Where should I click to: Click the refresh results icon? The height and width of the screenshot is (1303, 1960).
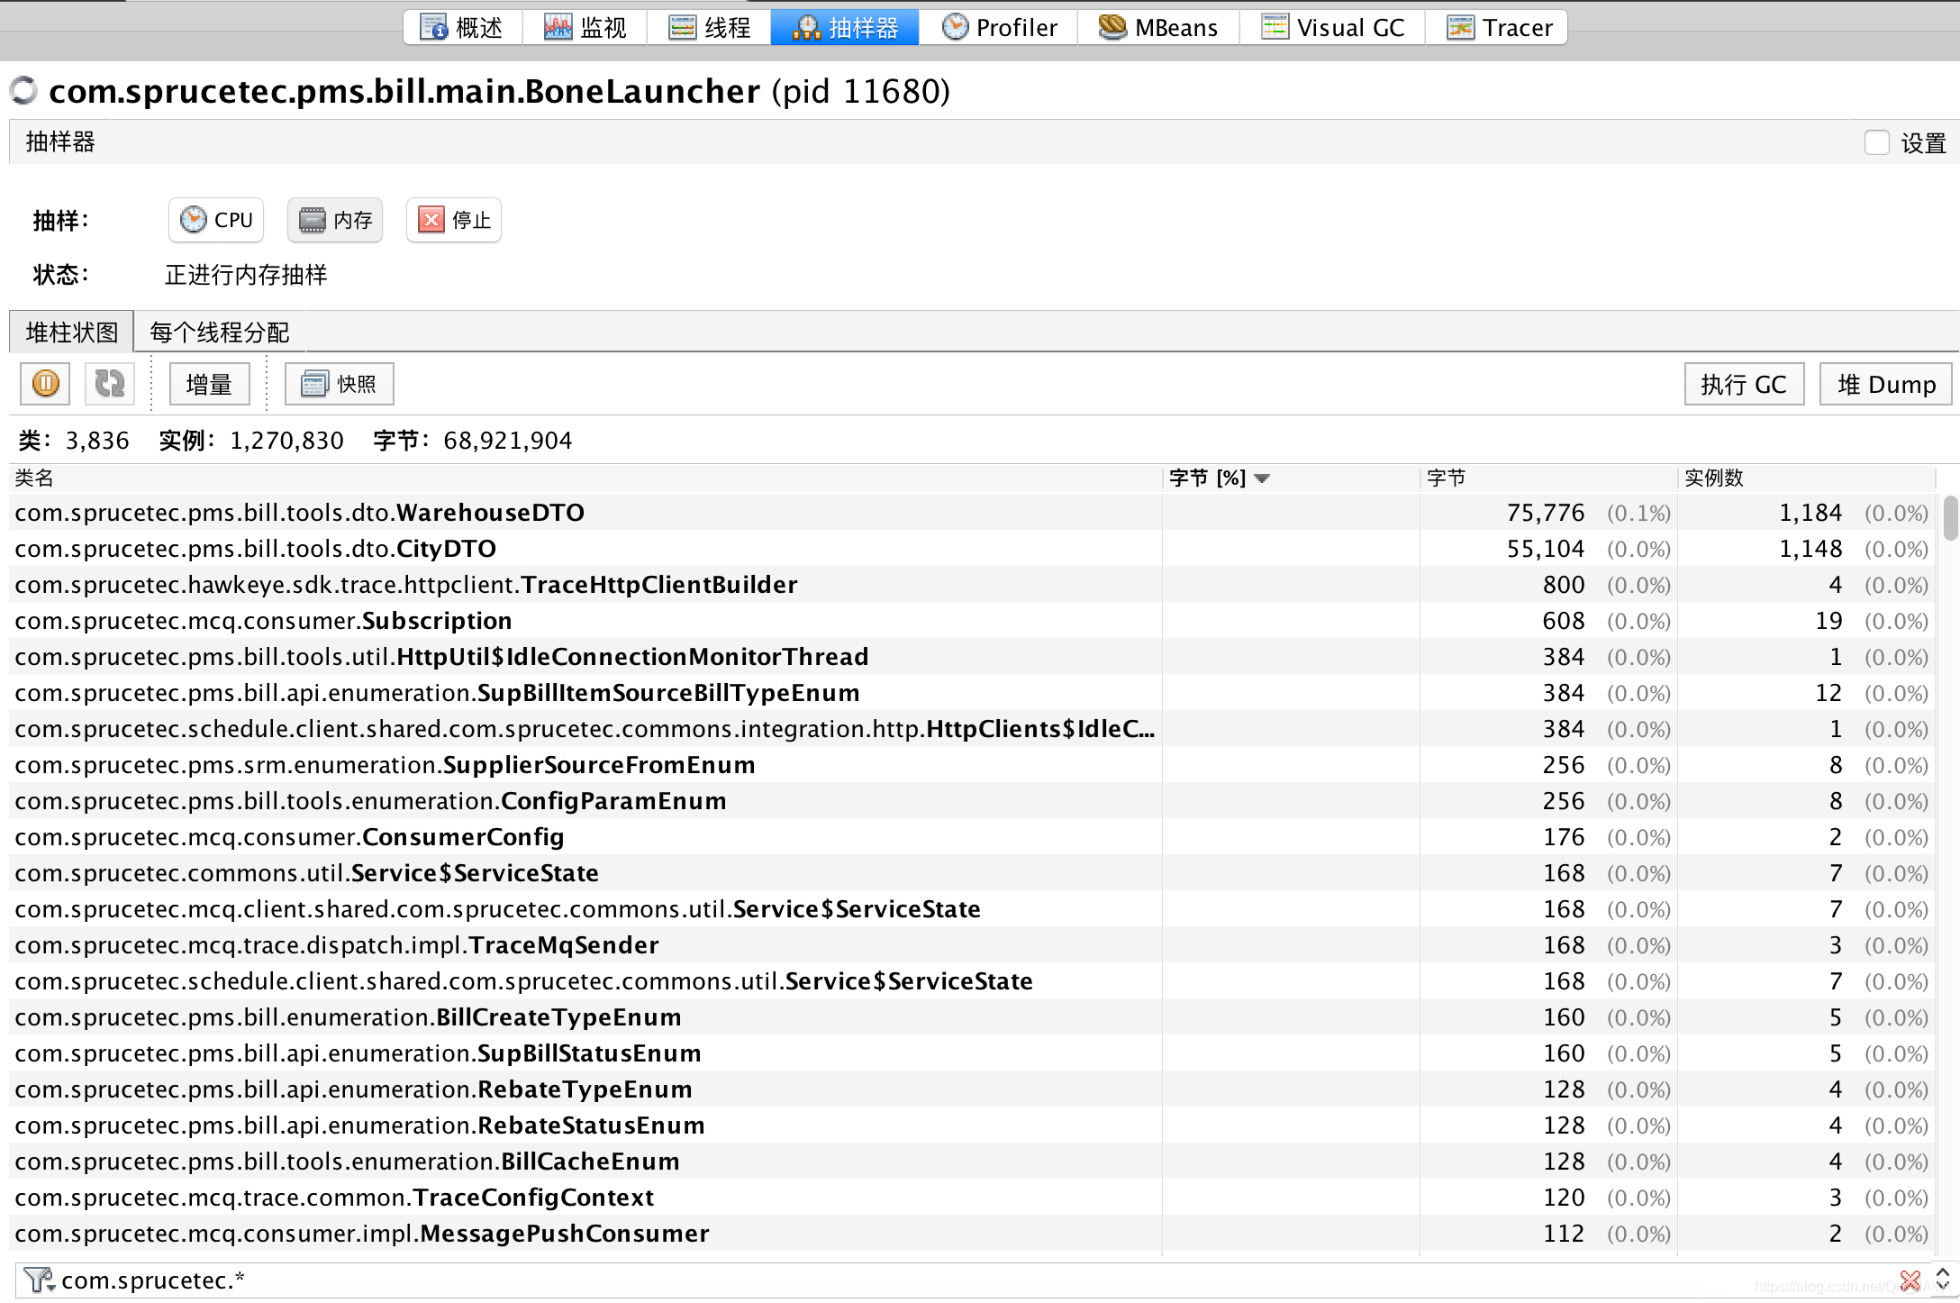click(x=110, y=384)
